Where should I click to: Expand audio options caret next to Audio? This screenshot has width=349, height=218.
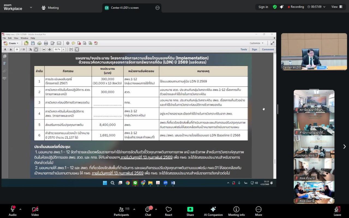(x=20, y=209)
